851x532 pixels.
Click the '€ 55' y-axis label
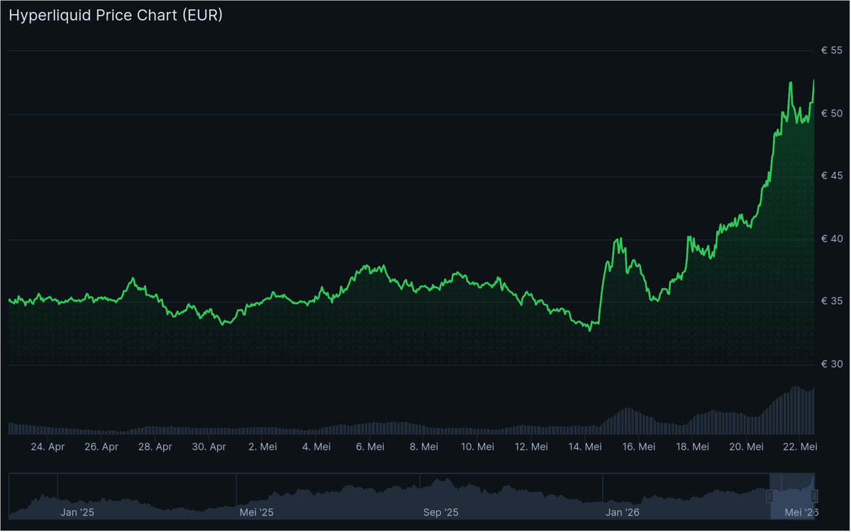pyautogui.click(x=832, y=50)
